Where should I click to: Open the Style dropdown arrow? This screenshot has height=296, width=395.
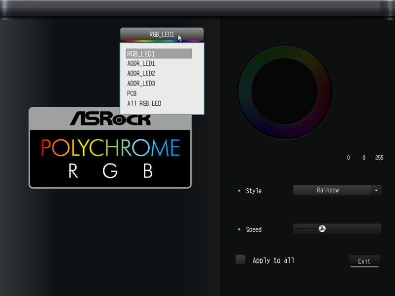[376, 190]
